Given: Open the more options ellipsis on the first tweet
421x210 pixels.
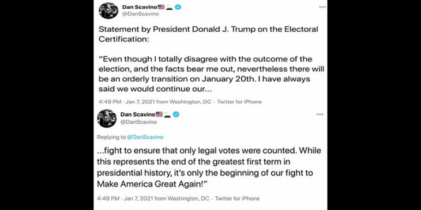Looking at the screenshot, I should point(322,7).
